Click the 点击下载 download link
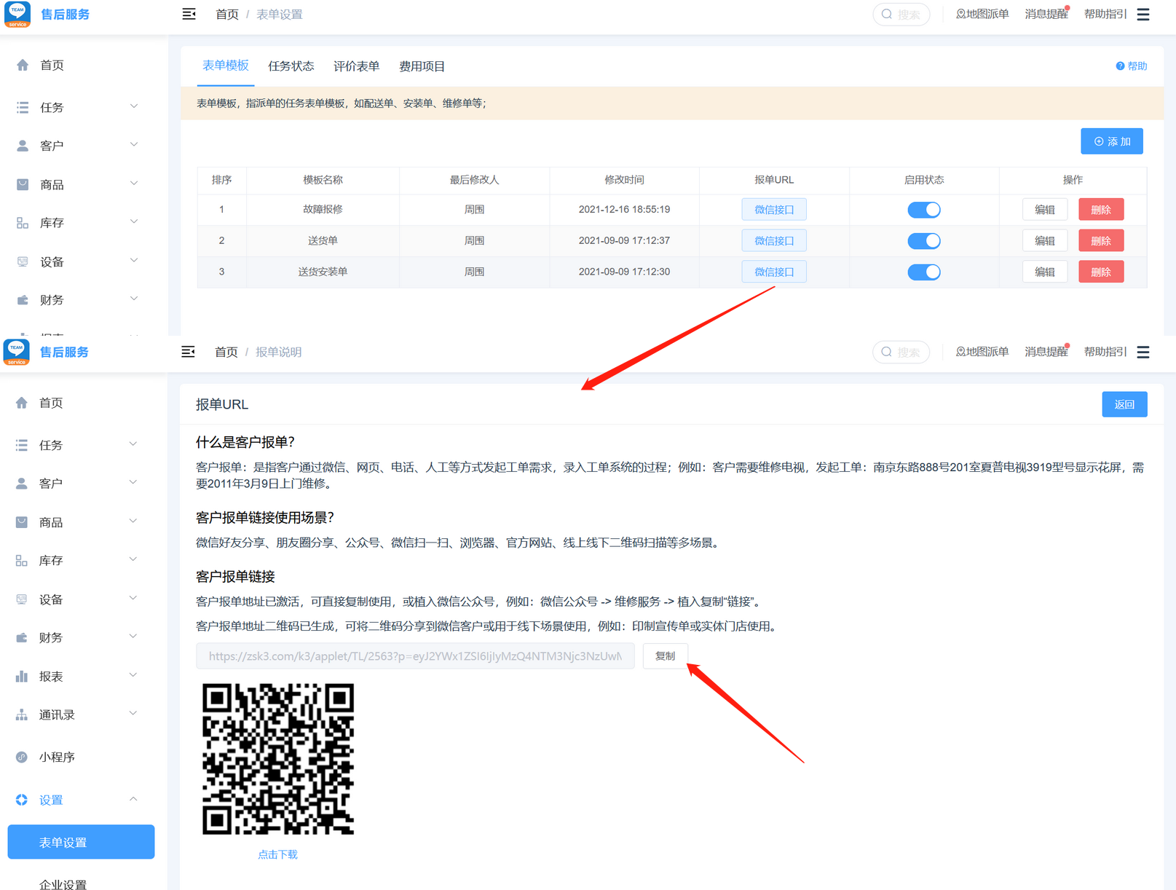The height and width of the screenshot is (890, 1176). click(277, 854)
